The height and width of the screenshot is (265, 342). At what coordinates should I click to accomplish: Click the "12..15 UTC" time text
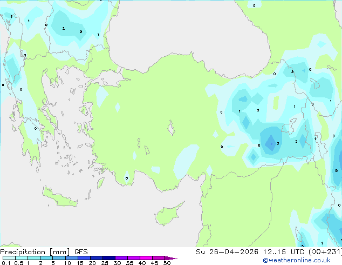point(284,252)
